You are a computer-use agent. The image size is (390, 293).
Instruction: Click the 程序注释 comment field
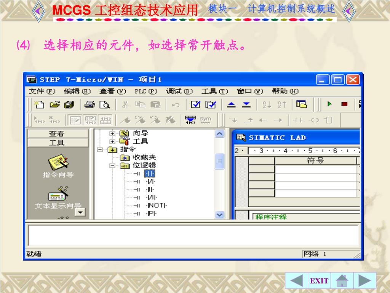[x=306, y=216]
